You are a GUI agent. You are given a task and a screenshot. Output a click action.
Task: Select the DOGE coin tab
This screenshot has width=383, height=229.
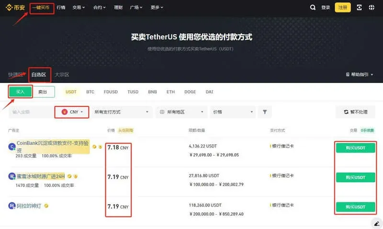(190, 92)
